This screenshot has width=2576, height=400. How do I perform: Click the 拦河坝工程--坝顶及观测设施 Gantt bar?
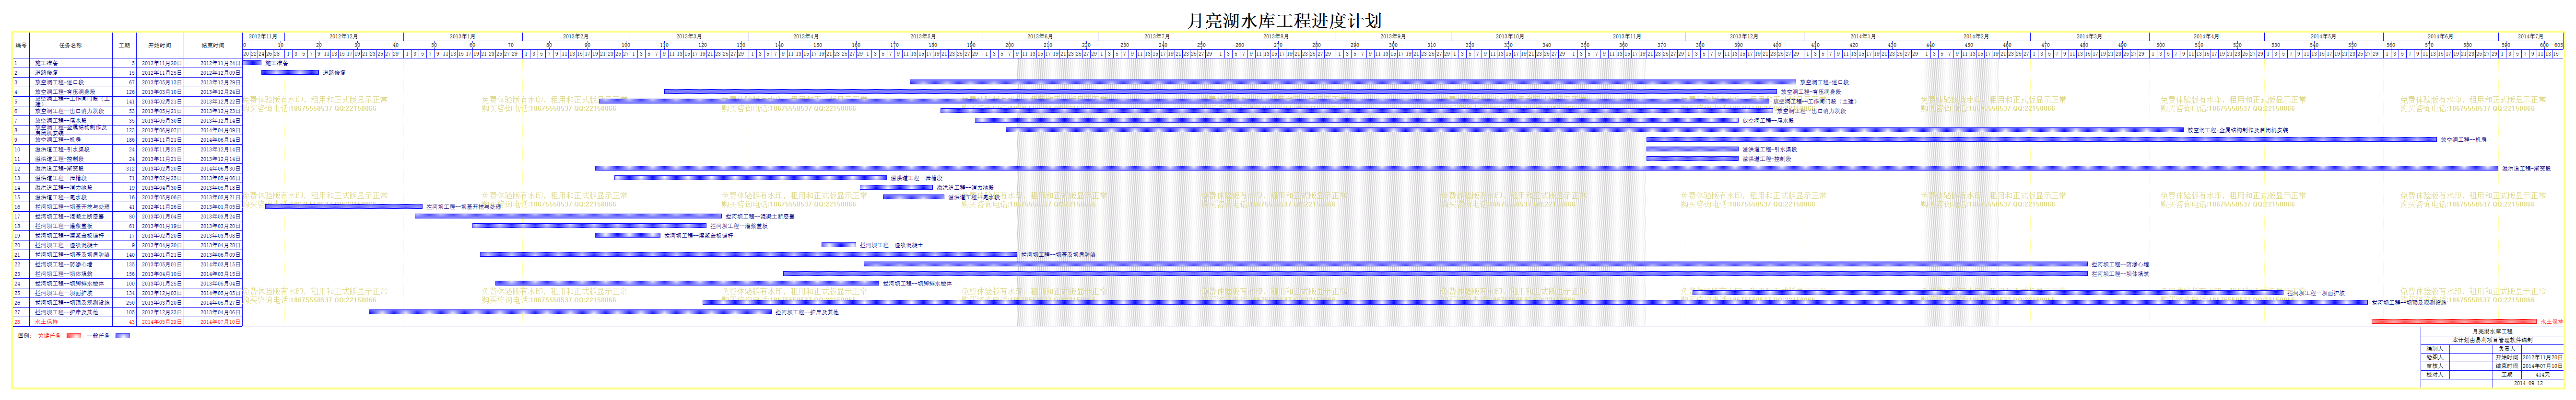pos(1535,302)
